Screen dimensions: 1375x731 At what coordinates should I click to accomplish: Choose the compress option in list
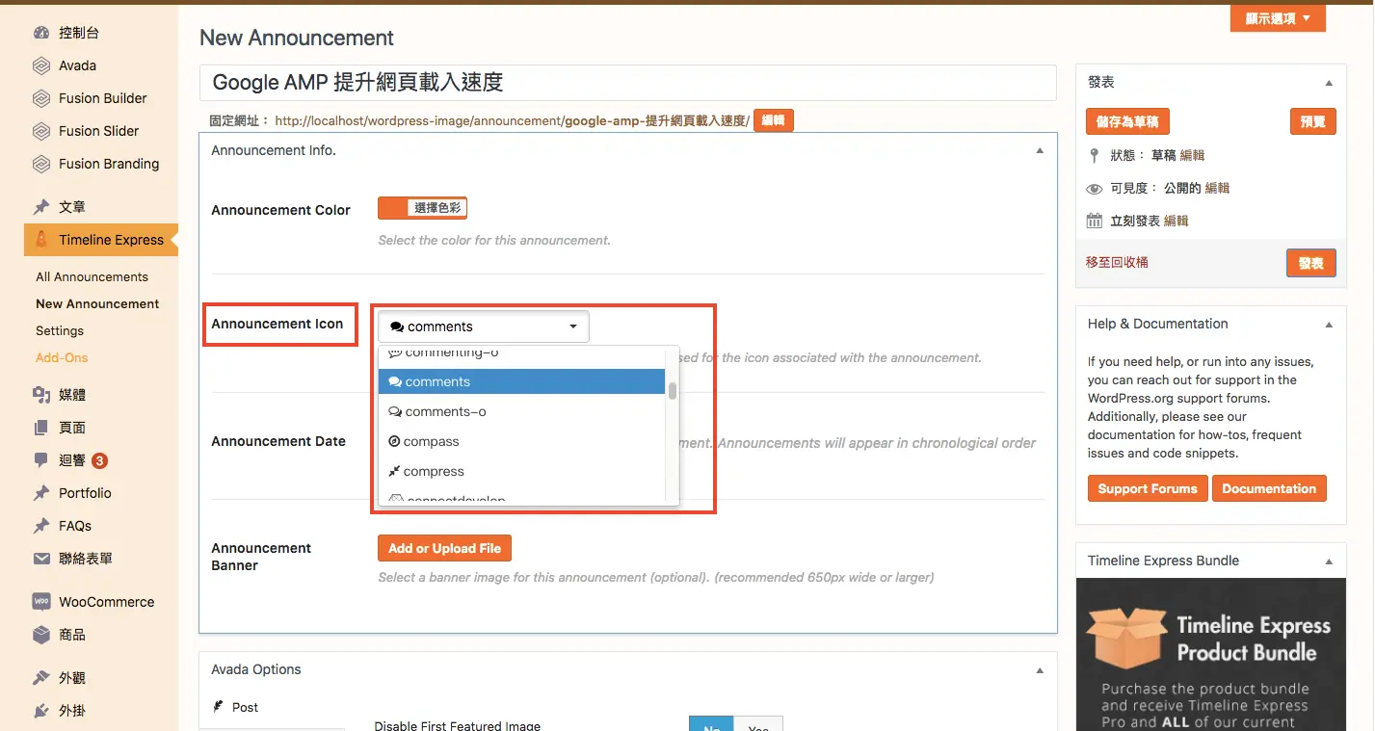click(521, 471)
